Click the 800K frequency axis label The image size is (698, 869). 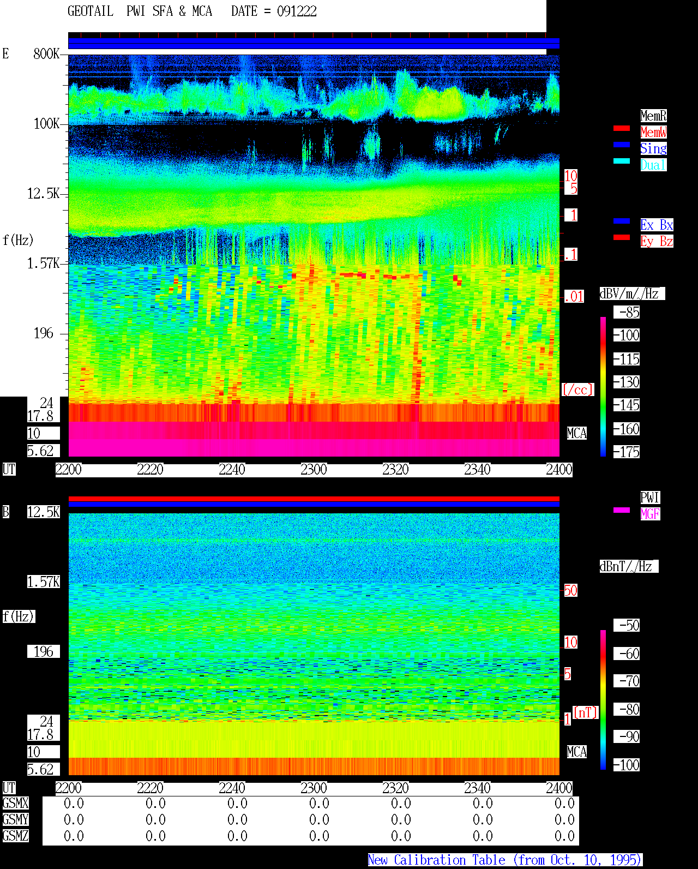click(x=46, y=54)
